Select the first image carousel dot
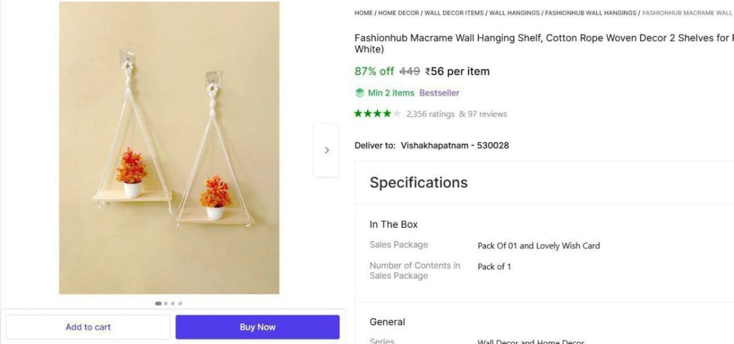This screenshot has width=734, height=344. (x=158, y=303)
